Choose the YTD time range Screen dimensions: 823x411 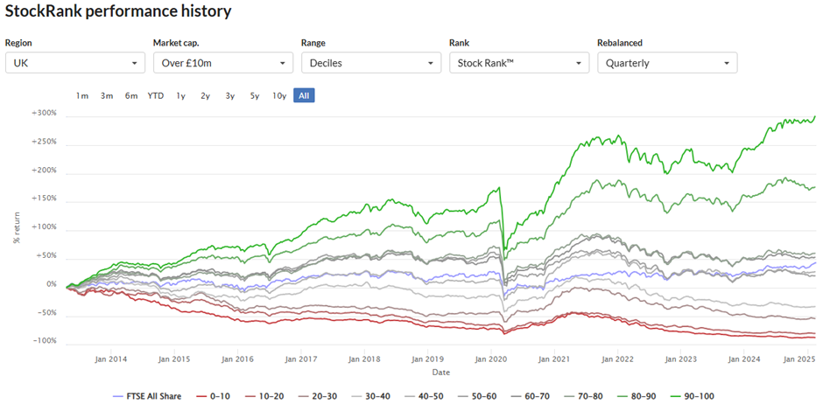(x=155, y=96)
